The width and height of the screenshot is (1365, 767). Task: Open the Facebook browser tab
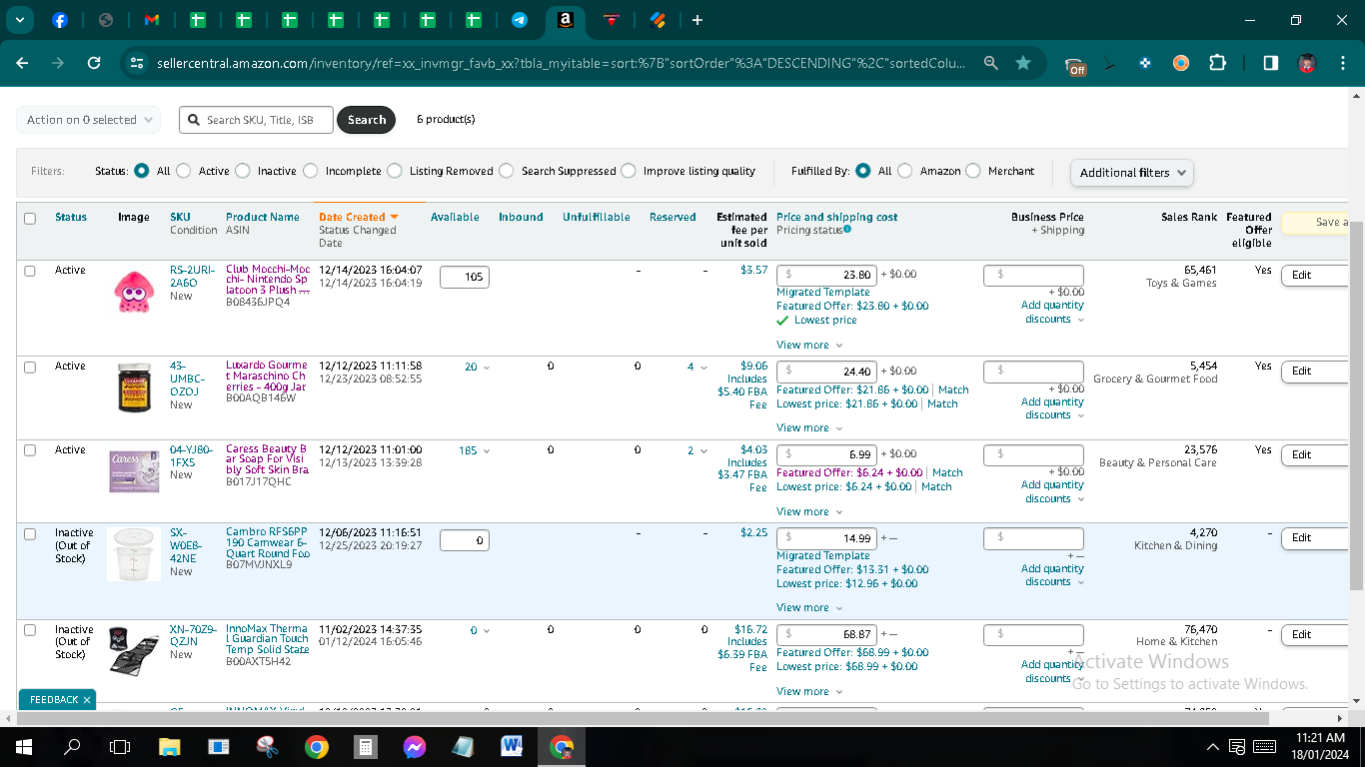pos(59,20)
